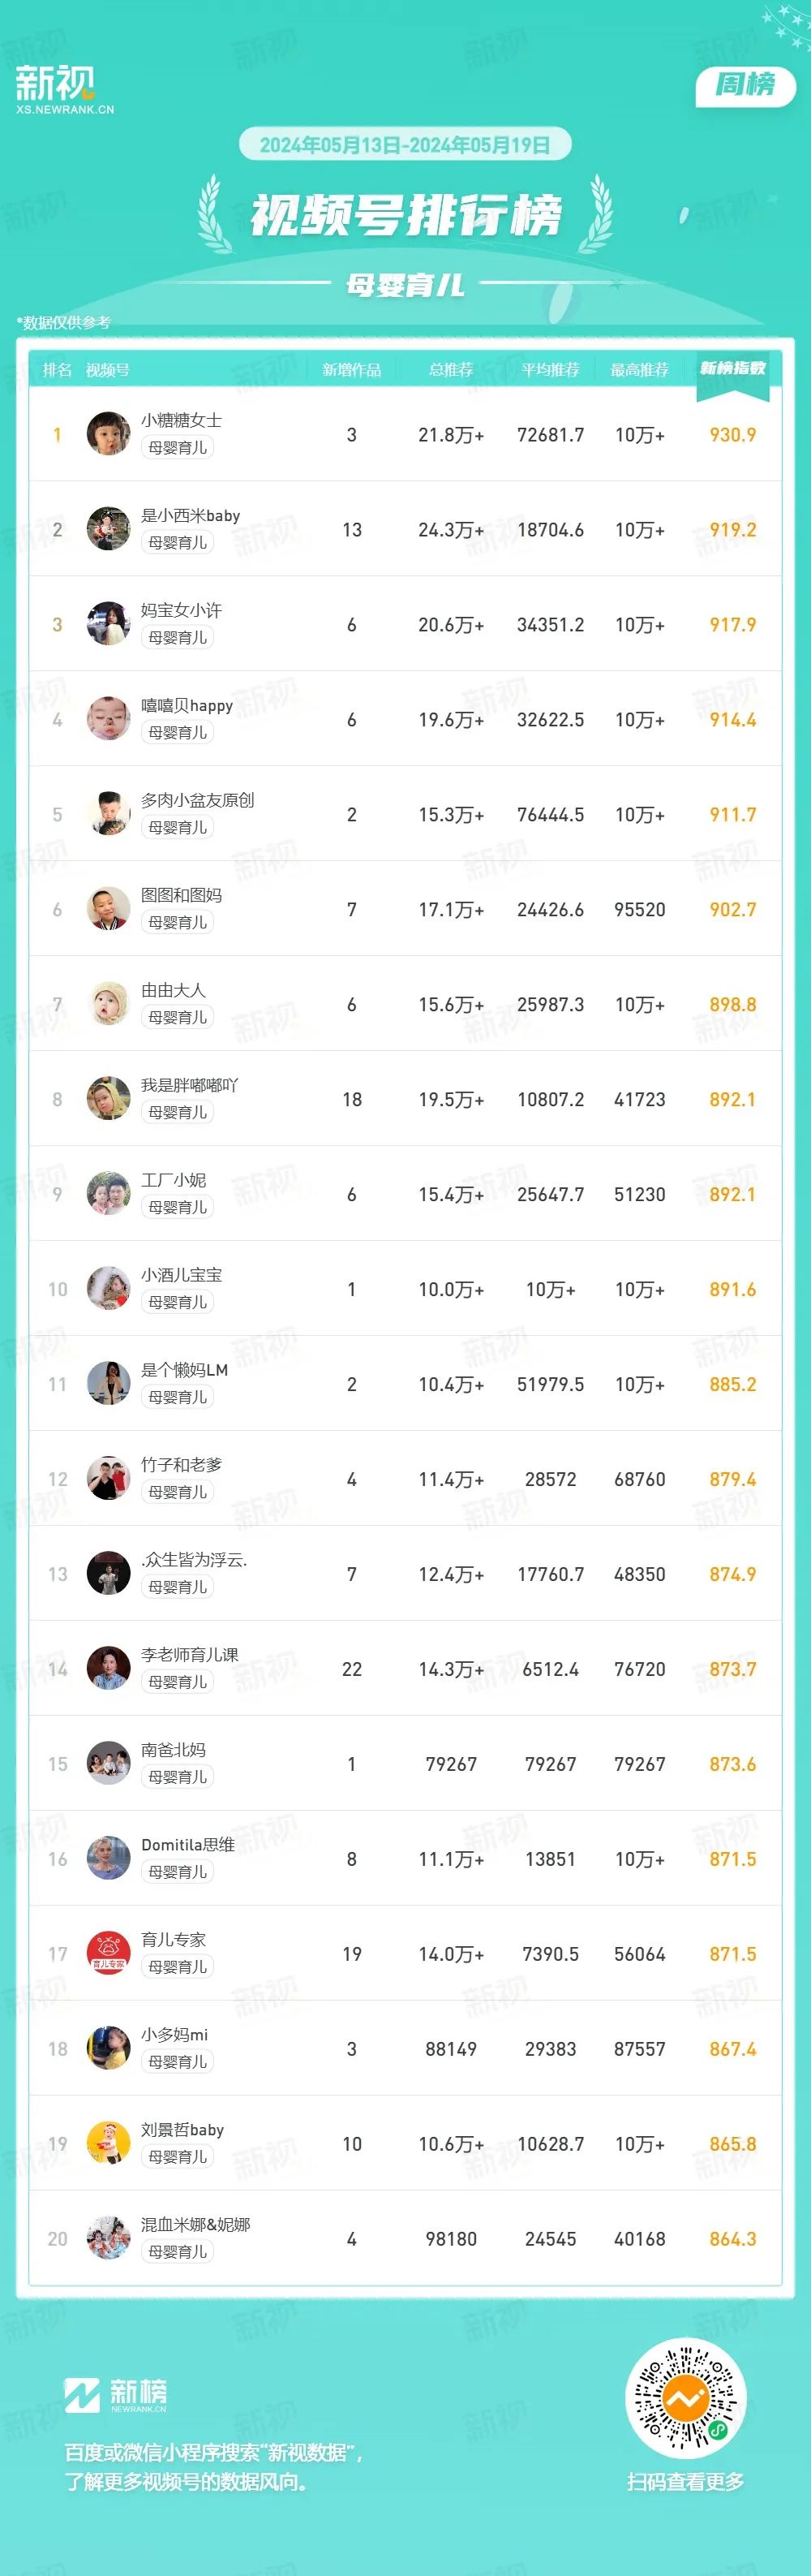
Task: Select the 周榜 badge
Action: click(x=745, y=85)
